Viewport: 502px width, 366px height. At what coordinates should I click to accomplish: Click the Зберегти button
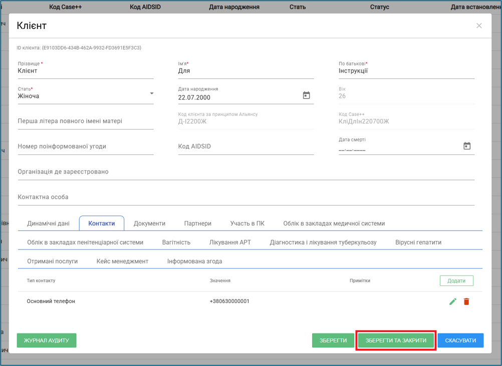[x=333, y=340]
